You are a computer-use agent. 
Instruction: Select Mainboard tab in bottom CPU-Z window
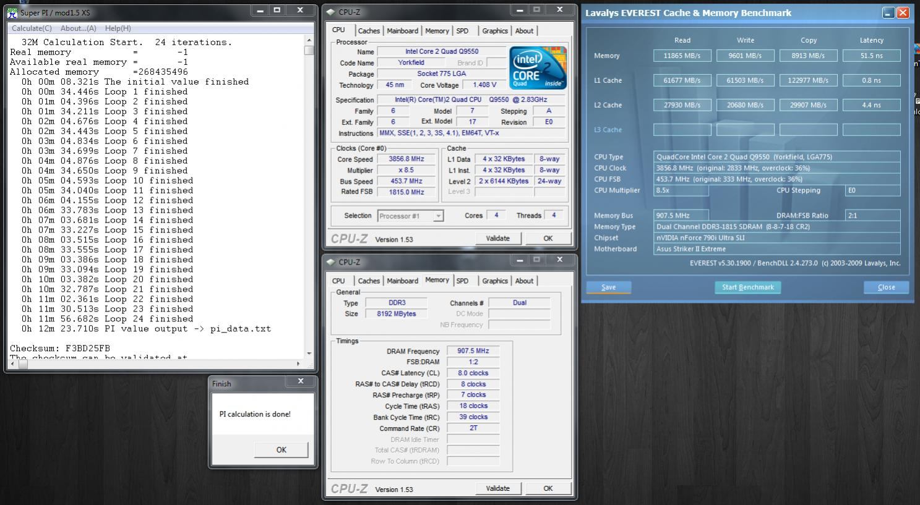tap(402, 281)
